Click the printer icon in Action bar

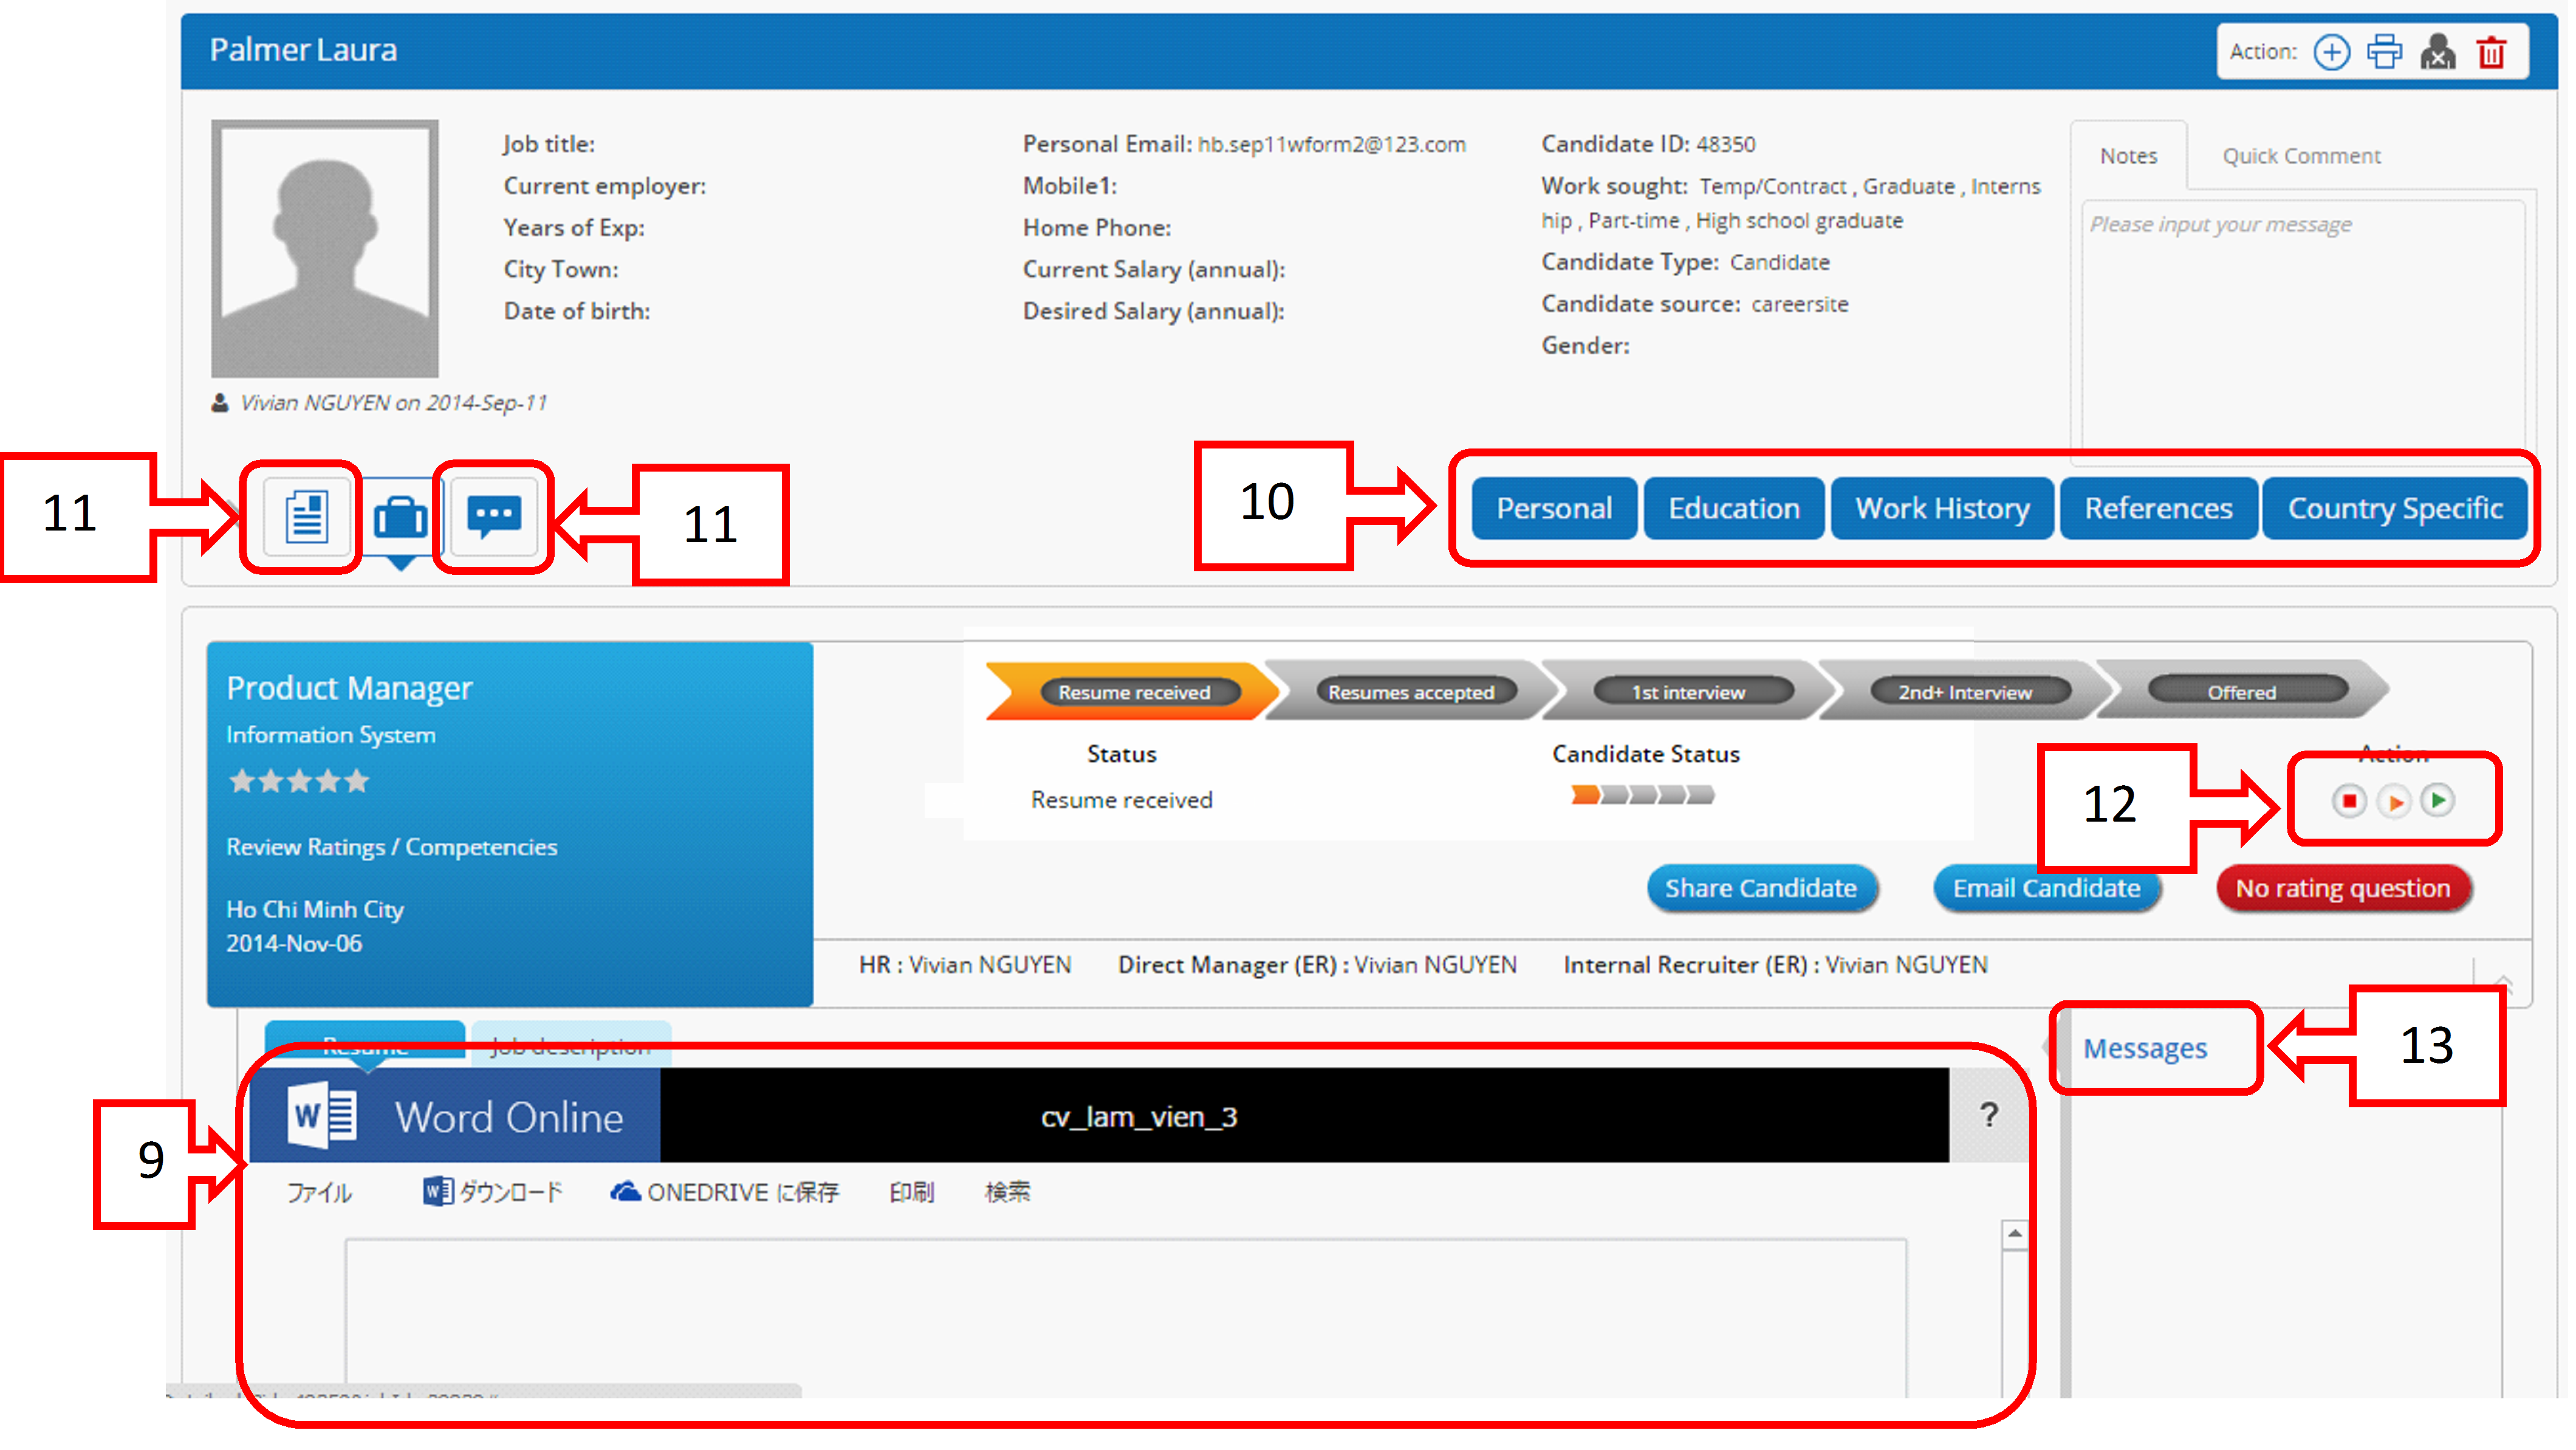2384,52
